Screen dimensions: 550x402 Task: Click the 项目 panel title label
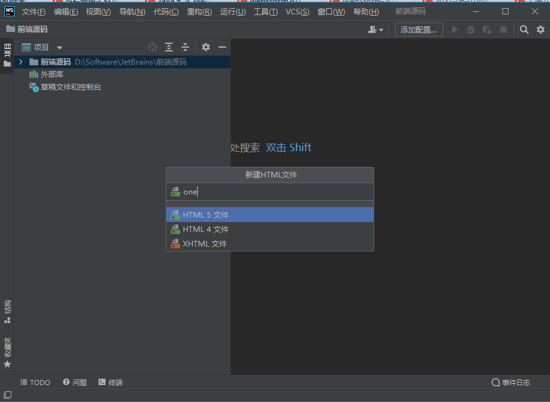pos(41,47)
